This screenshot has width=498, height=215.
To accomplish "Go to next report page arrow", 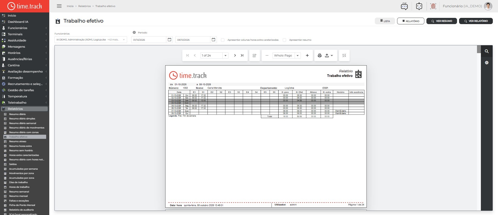I will 235,55.
